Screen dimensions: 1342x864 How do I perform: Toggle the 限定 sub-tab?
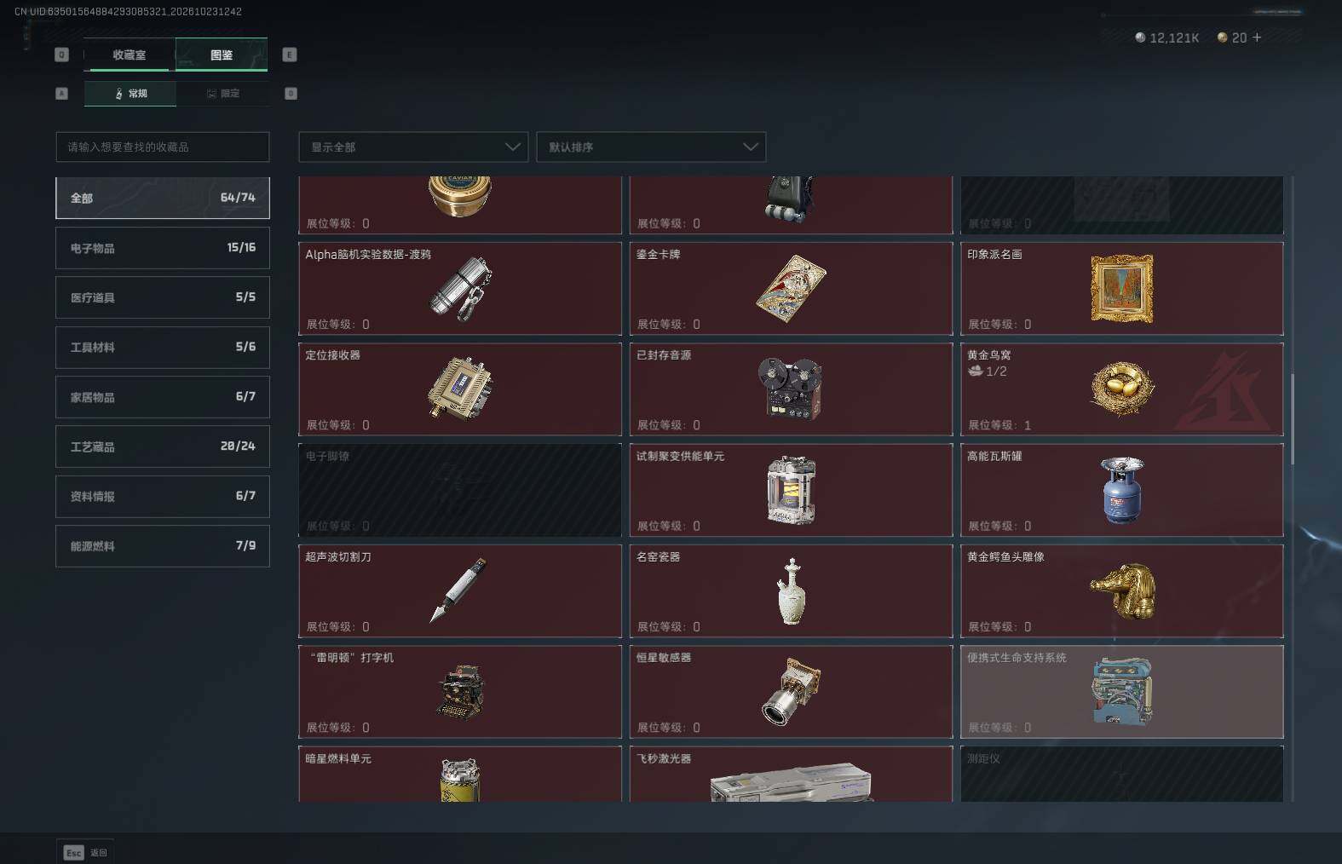223,93
